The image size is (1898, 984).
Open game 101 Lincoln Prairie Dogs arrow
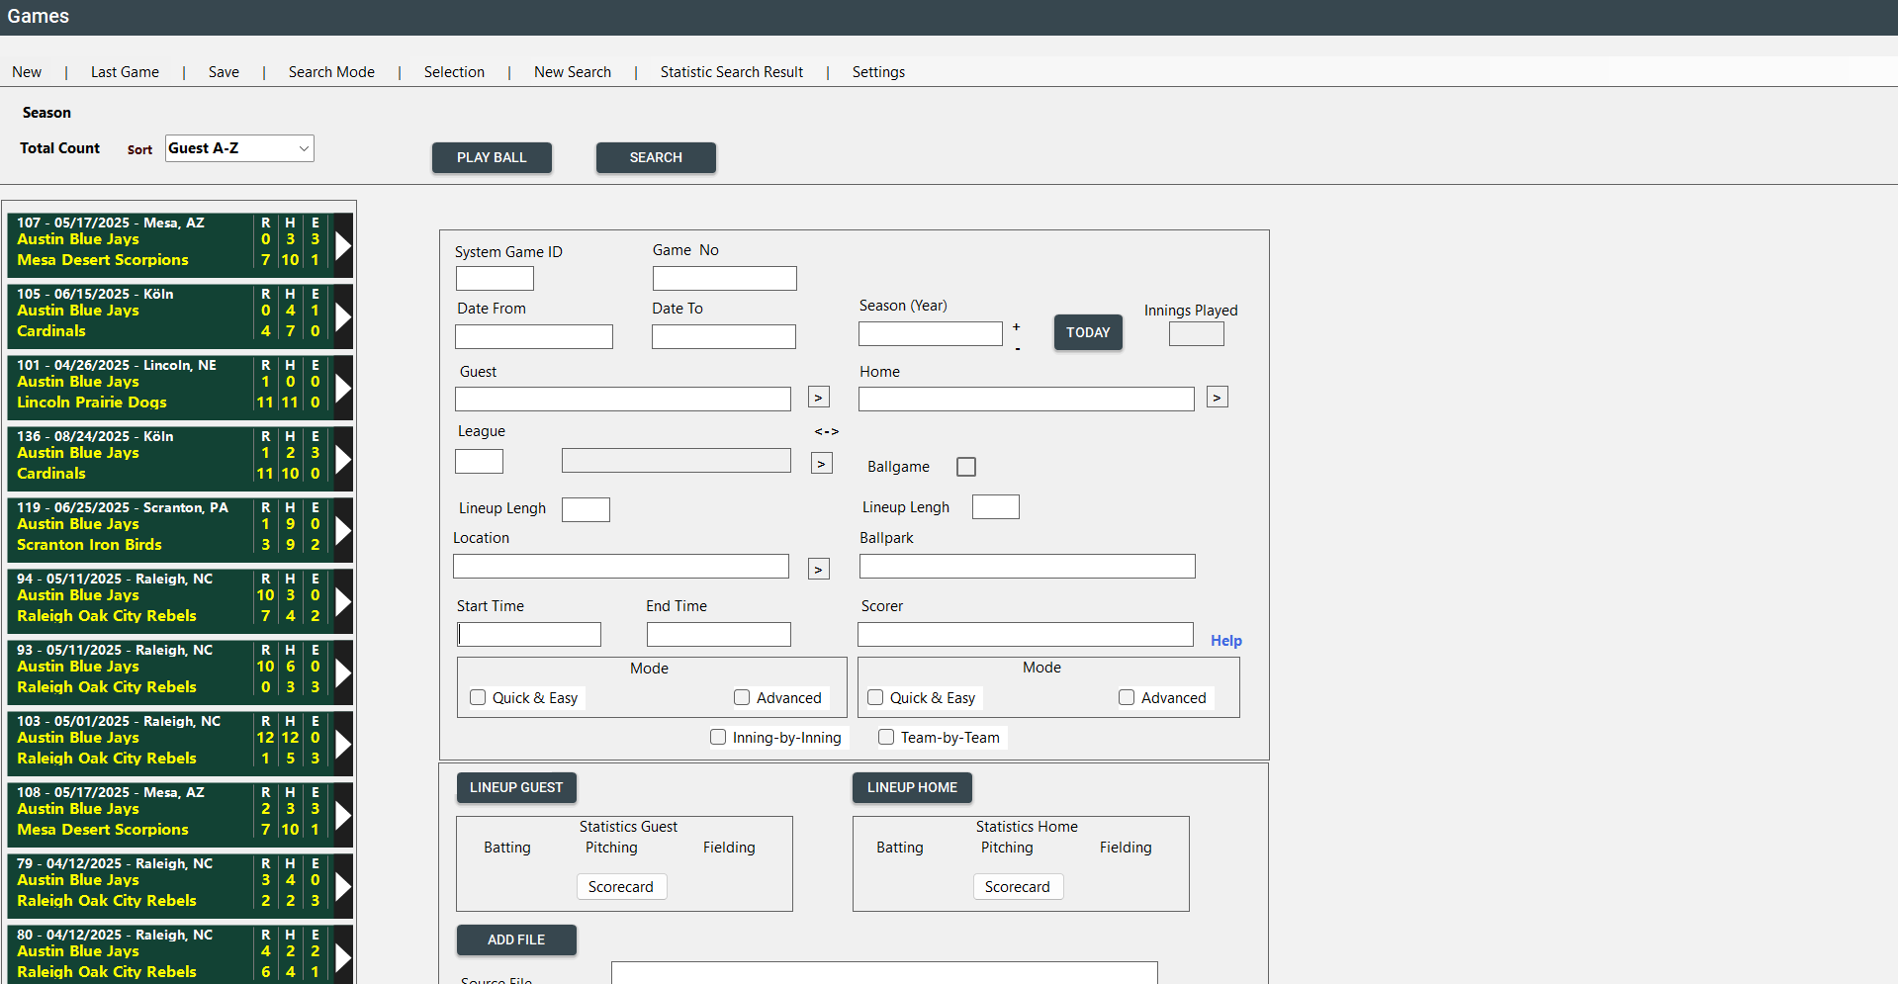point(343,388)
